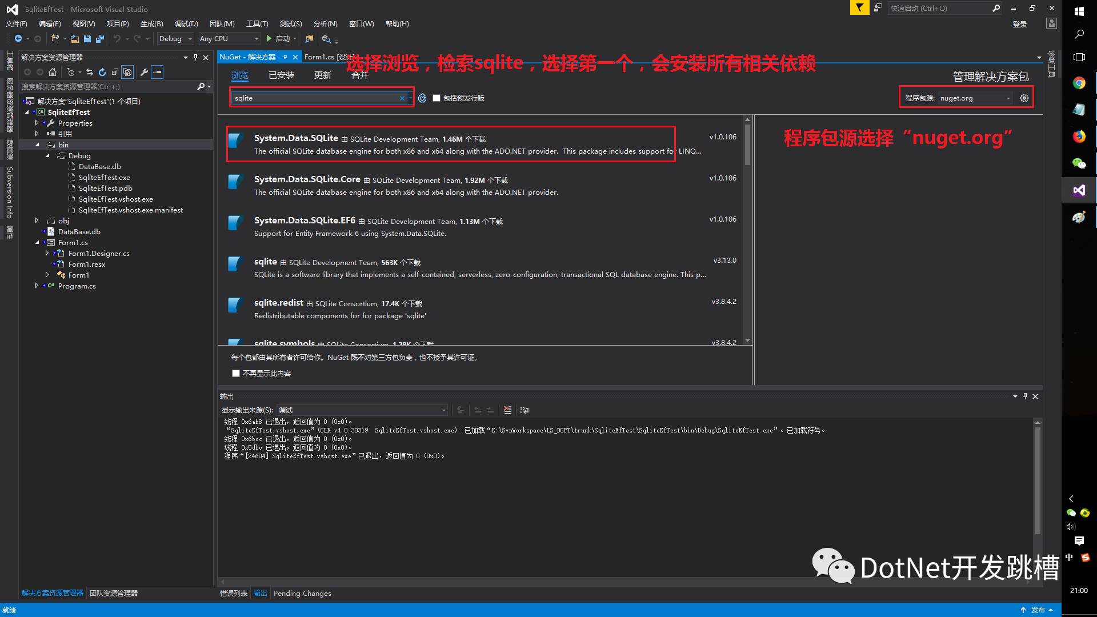Toggle the Show All Files icon
This screenshot has width=1097, height=617.
coord(127,72)
